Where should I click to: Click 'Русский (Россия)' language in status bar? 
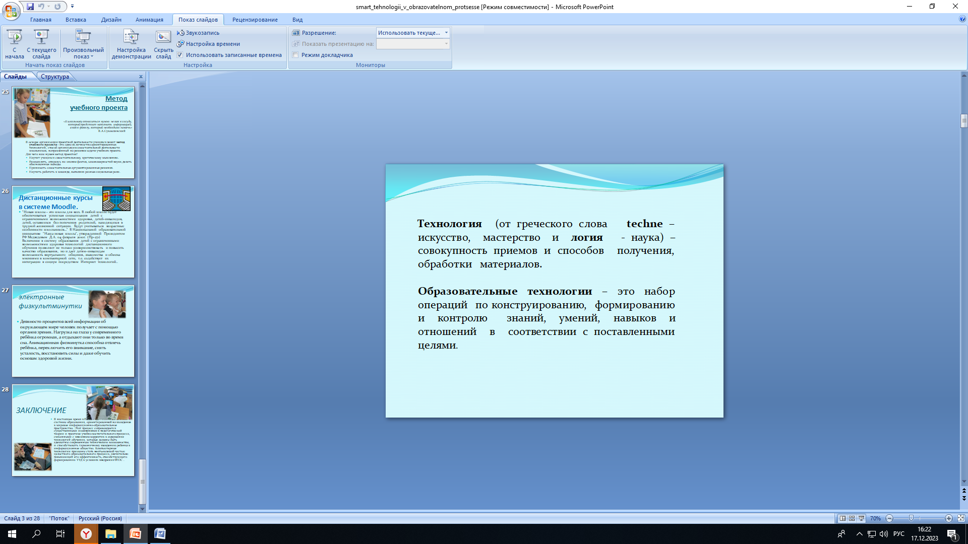pos(100,518)
